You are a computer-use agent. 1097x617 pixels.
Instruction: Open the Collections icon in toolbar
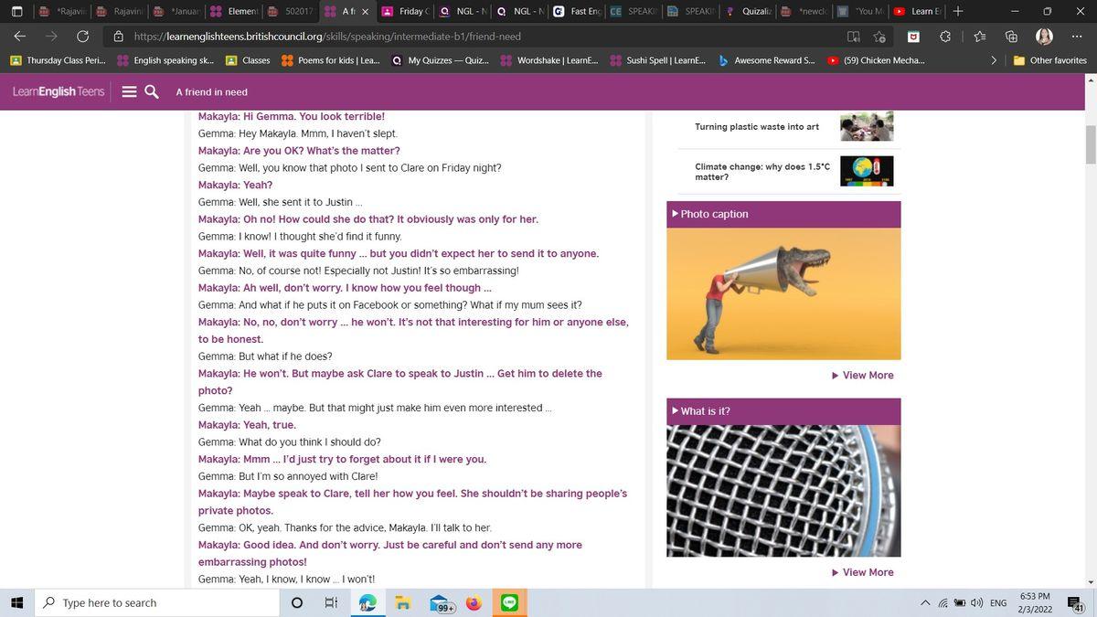pyautogui.click(x=1012, y=37)
